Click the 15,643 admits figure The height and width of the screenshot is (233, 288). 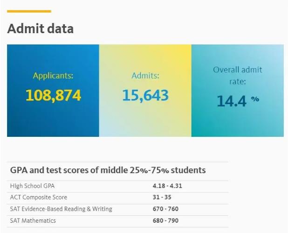[x=145, y=96]
